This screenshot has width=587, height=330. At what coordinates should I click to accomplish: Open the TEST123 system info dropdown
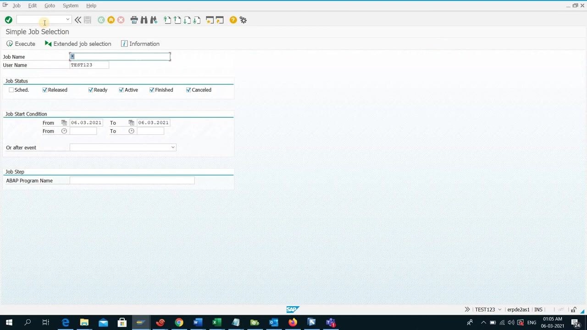tap(499, 309)
